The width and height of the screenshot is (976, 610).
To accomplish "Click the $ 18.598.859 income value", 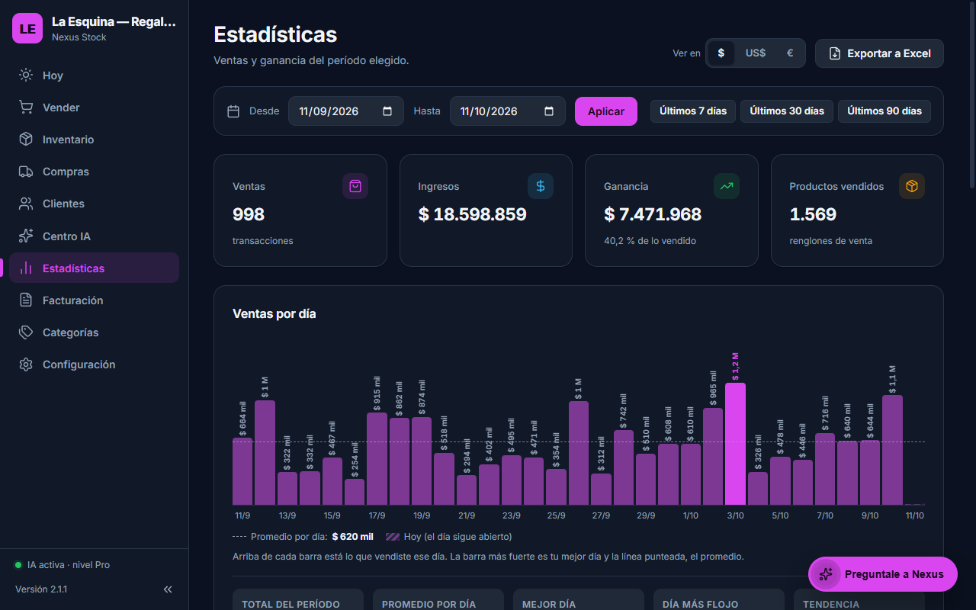I will [x=472, y=214].
